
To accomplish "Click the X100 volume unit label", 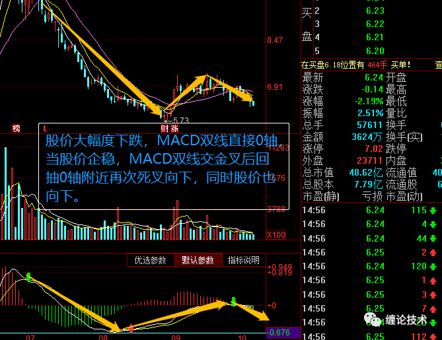I will coord(276,234).
